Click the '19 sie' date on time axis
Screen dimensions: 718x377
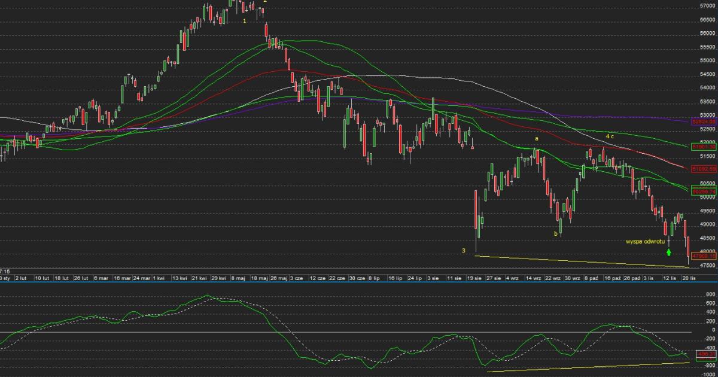coord(474,278)
